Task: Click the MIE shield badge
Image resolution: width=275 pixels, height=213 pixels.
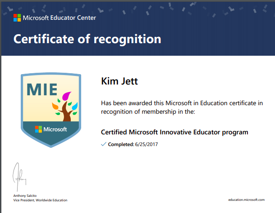Action: click(51, 110)
